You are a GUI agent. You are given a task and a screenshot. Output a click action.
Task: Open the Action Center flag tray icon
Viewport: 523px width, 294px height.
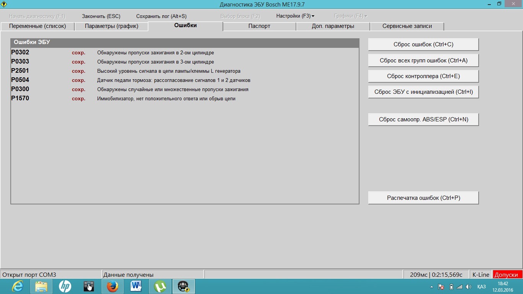tap(441, 287)
